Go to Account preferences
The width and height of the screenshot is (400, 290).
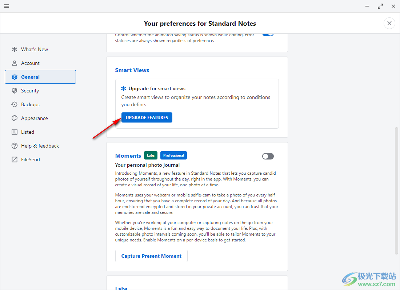tap(40, 63)
